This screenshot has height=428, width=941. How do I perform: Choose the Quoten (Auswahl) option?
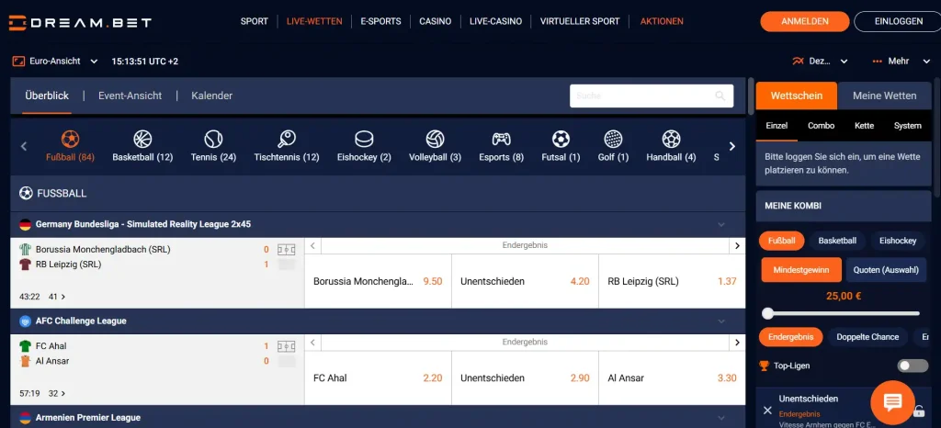pyautogui.click(x=887, y=270)
